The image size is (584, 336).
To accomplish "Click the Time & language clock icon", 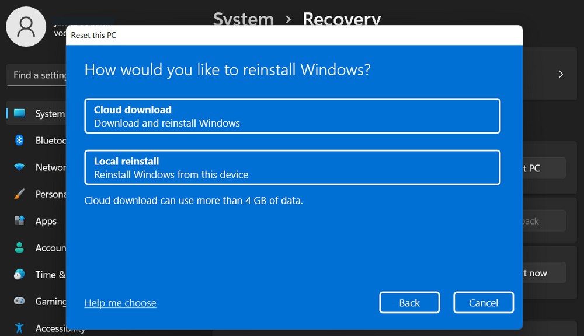I will click(x=19, y=274).
